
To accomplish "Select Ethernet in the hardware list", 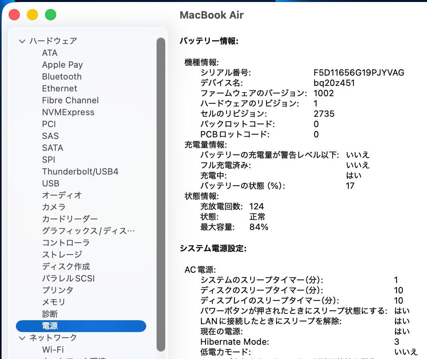I will coord(59,88).
